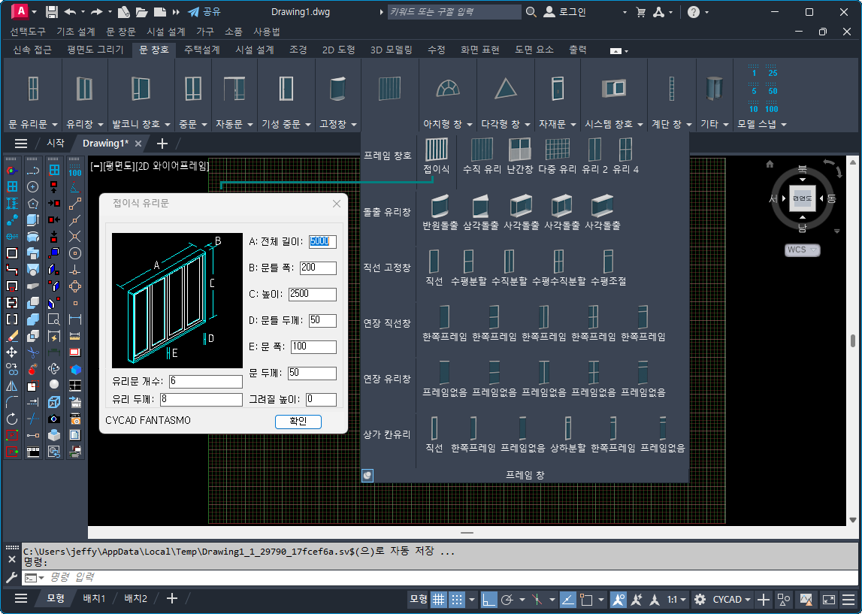Toggle snap mode dots in status bar
Viewport: 862px width, 614px height.
pos(456,599)
